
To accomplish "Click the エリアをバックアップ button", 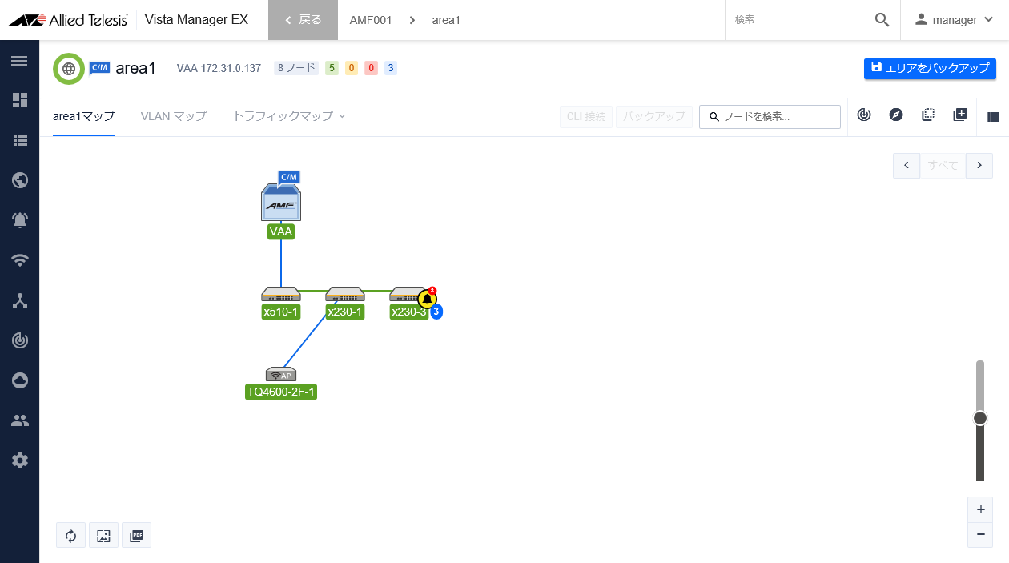I will click(x=930, y=68).
